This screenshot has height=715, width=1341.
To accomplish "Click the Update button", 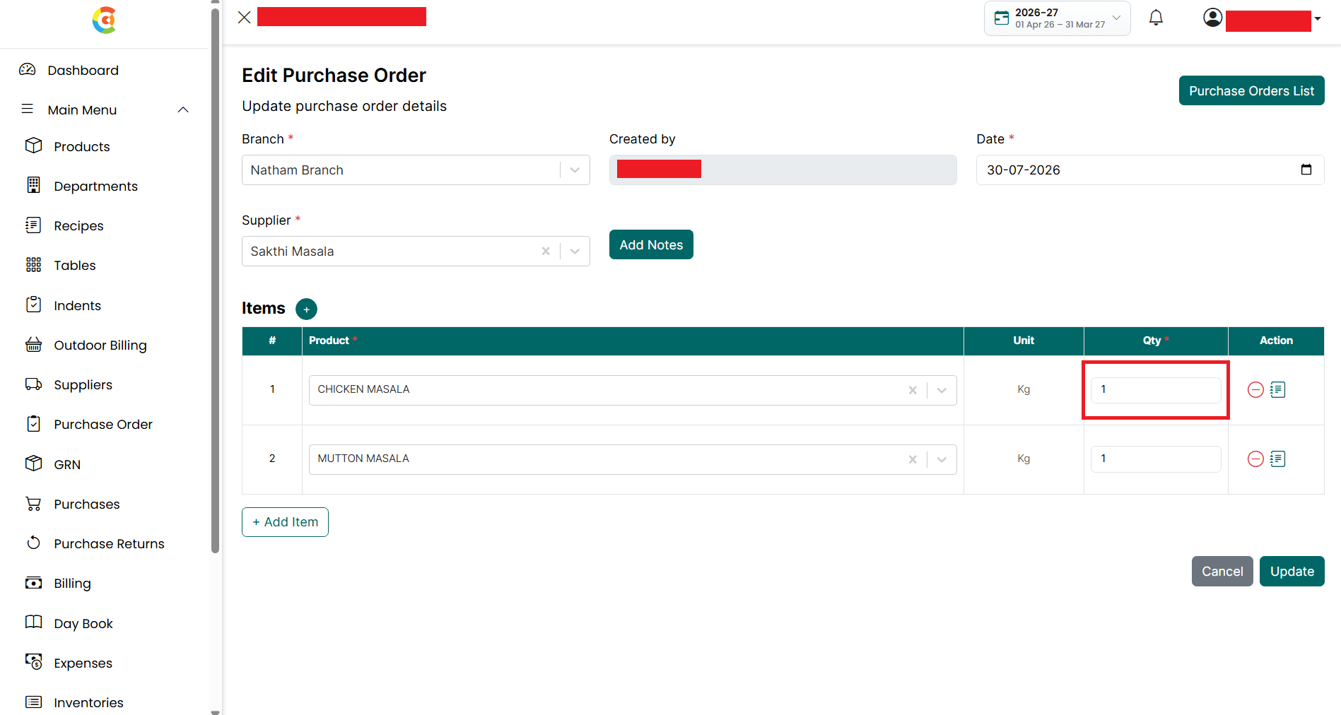I will (1292, 571).
